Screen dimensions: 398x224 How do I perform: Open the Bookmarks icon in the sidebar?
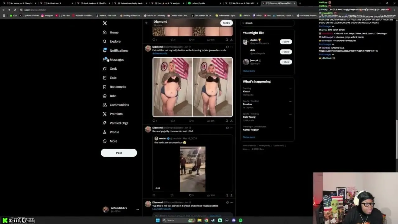pyautogui.click(x=105, y=87)
